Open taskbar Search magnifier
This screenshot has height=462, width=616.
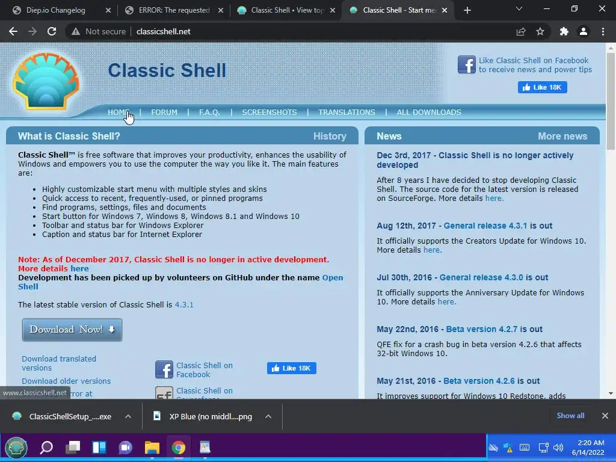click(46, 448)
